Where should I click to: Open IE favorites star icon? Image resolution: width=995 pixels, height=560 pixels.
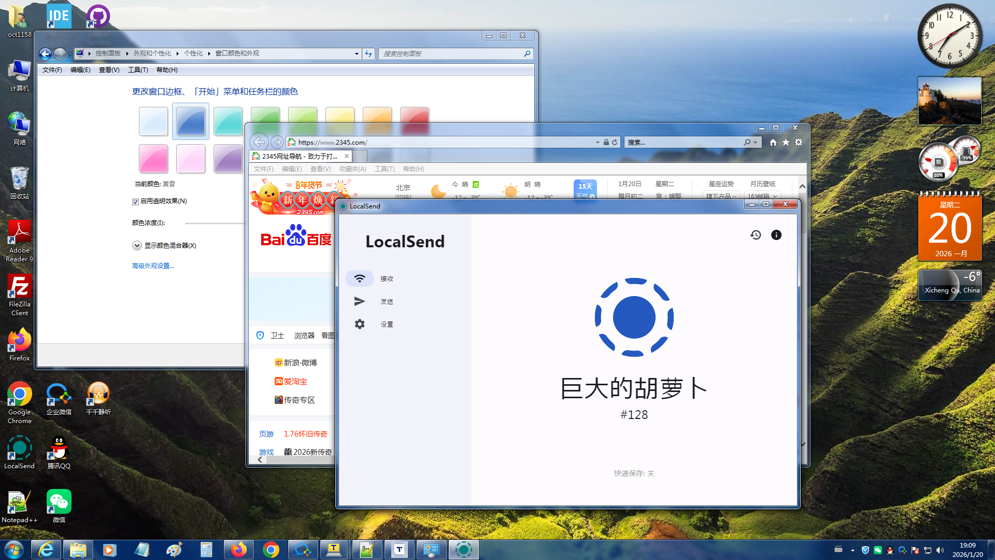[786, 142]
